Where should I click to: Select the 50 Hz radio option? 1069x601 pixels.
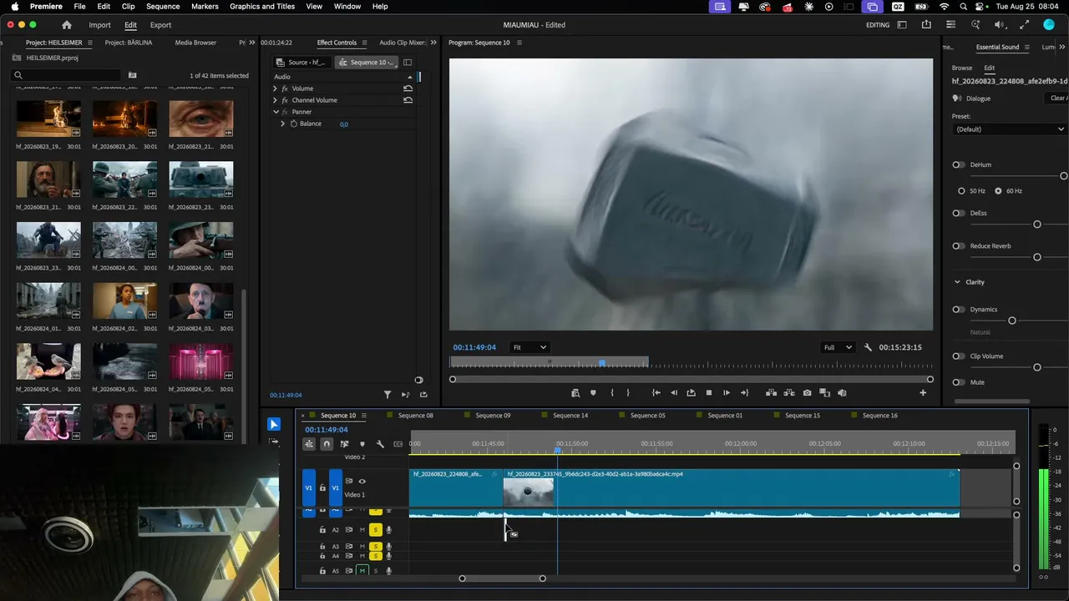pos(961,191)
